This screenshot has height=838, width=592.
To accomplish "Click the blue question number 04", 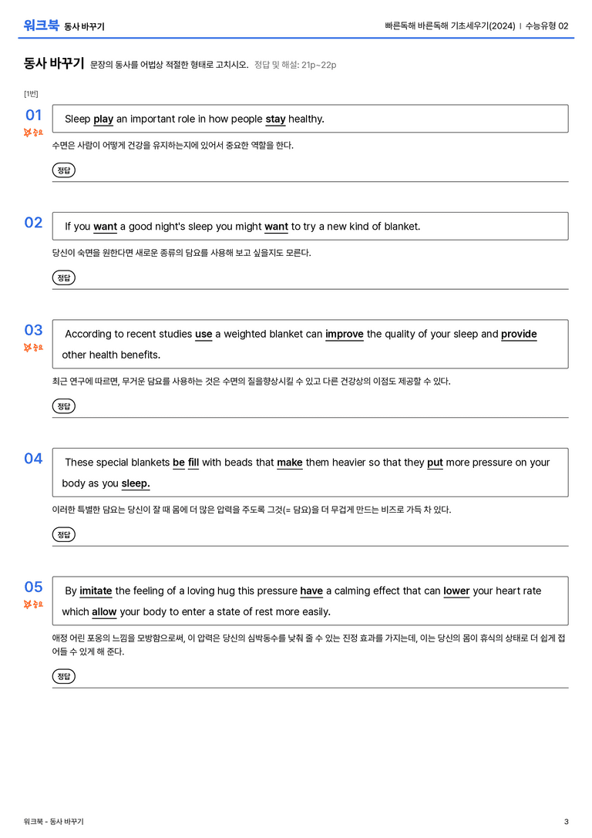I will pos(33,458).
